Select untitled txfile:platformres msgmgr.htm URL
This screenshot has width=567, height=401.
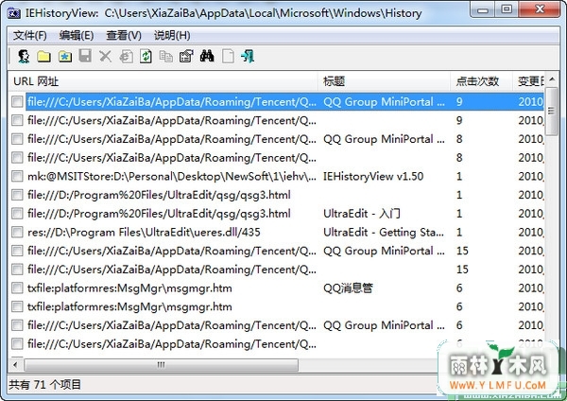coord(129,306)
